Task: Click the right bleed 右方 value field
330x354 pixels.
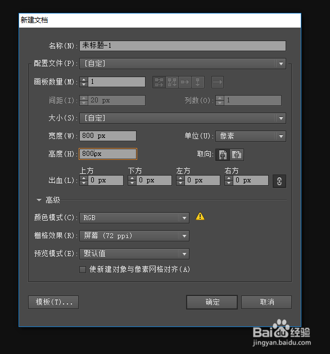Action: [250, 181]
